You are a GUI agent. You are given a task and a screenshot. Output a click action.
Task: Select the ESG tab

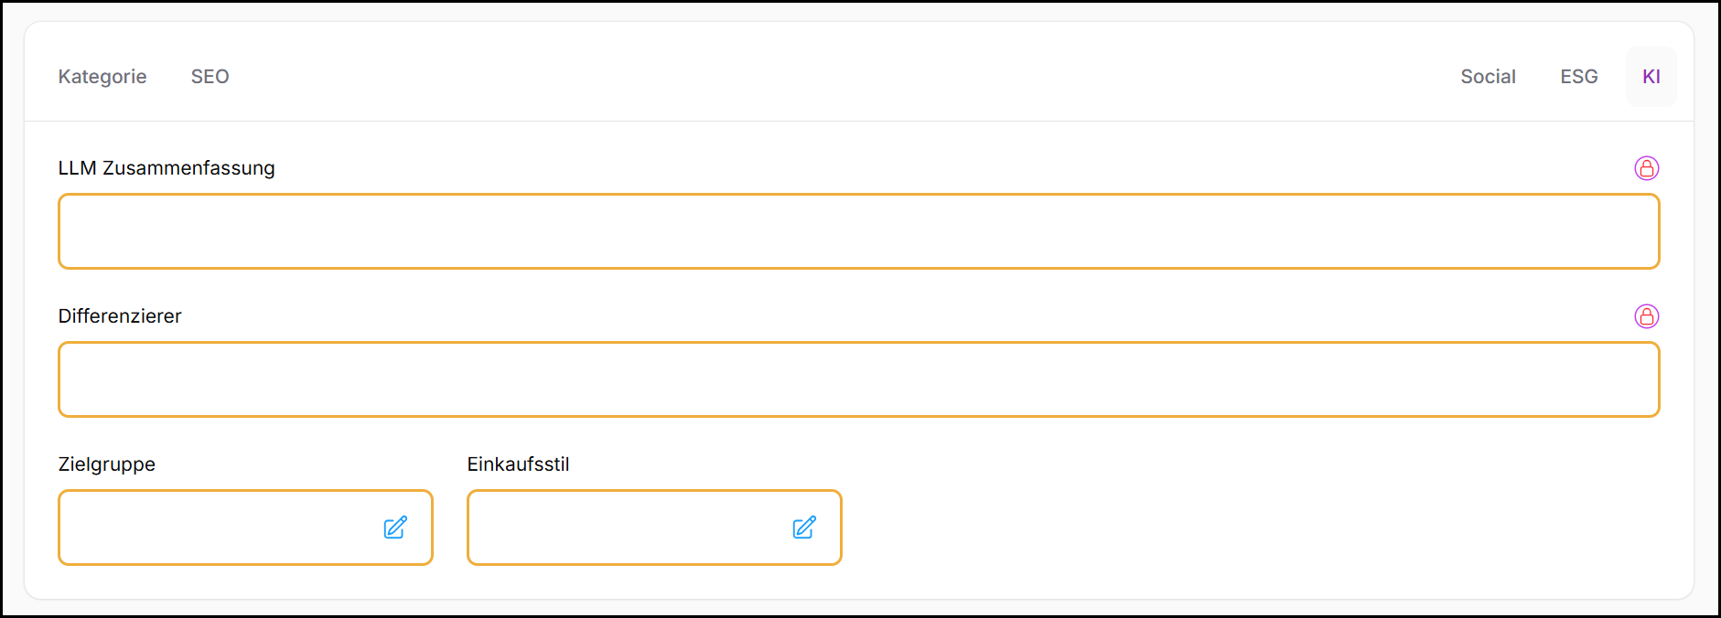[x=1578, y=77]
